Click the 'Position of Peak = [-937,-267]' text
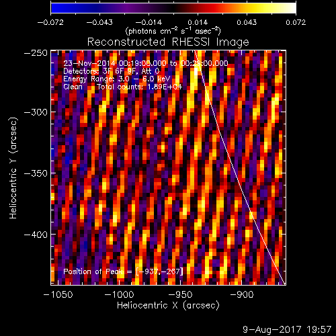This screenshot has height=336, width=336. 123,271
